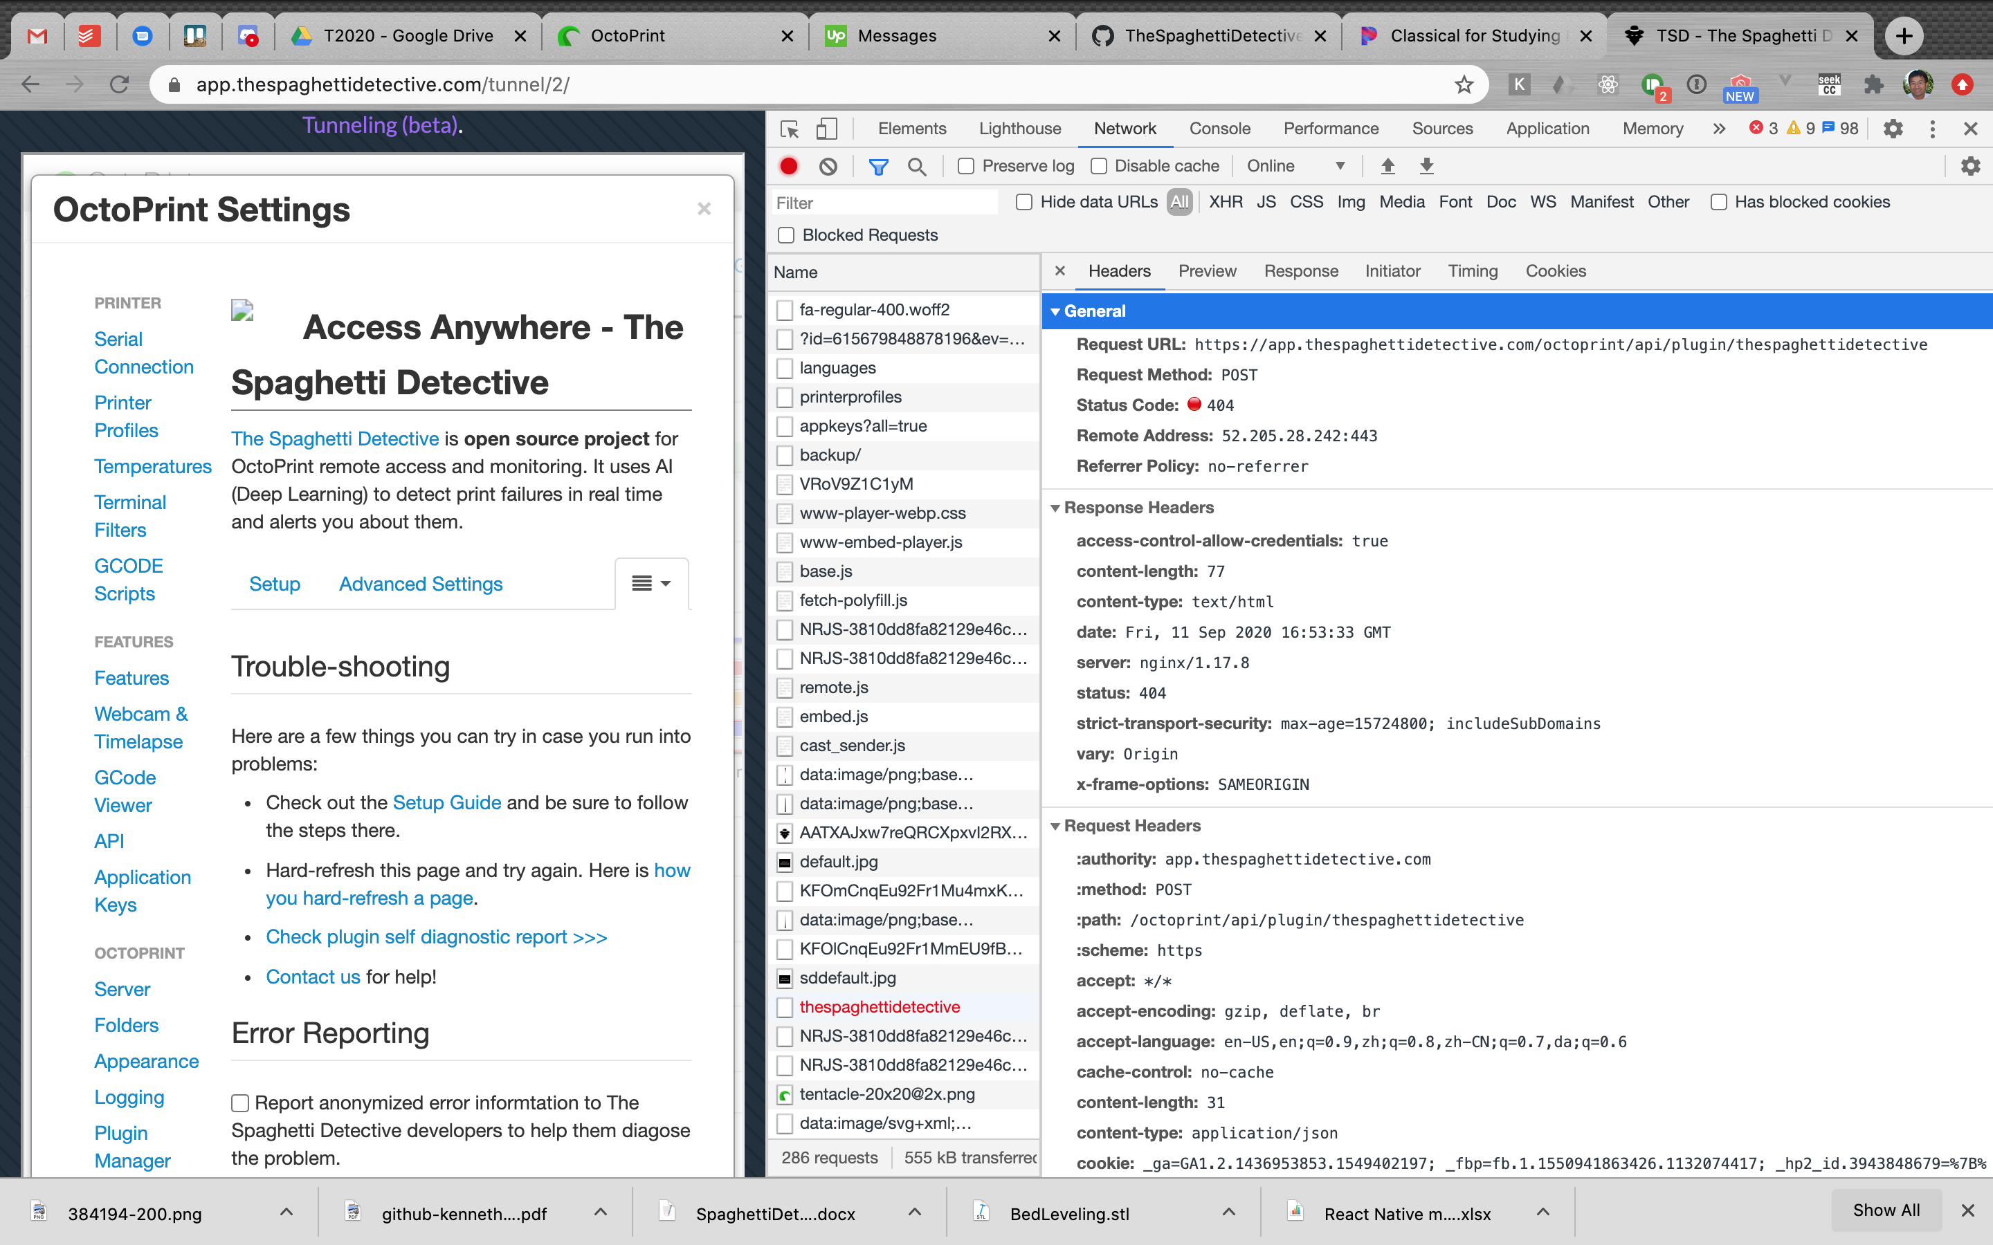Filter requests by XHR type
The image size is (1993, 1245).
click(x=1226, y=202)
